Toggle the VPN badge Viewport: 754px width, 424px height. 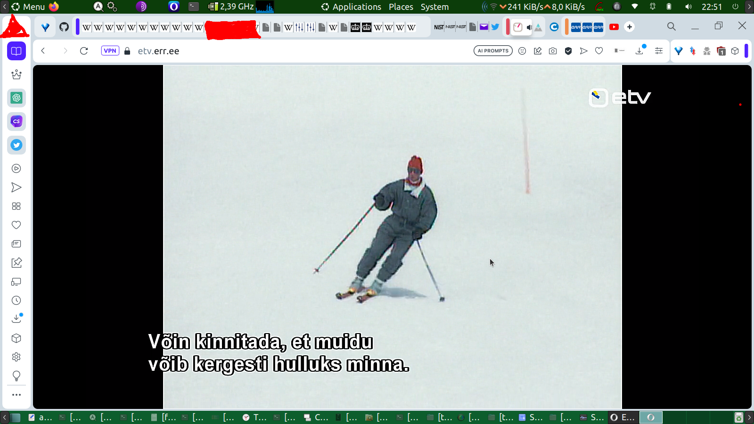tap(110, 51)
